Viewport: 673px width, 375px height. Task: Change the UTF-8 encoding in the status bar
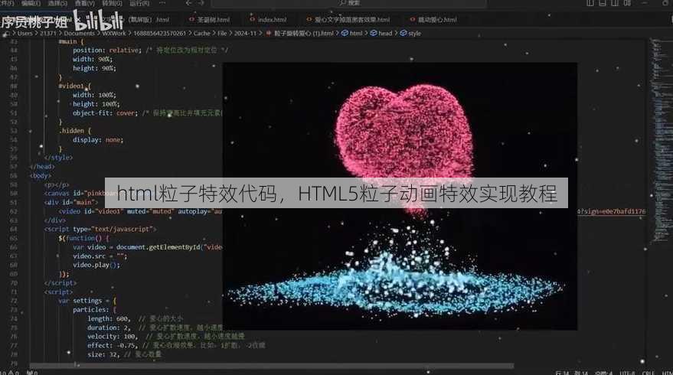click(x=628, y=373)
